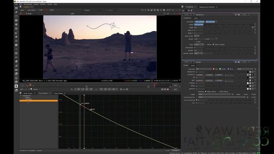Viewport: 274px width, 154px height.
Task: Click the Revert button in Curve Editor
Action: point(176,150)
